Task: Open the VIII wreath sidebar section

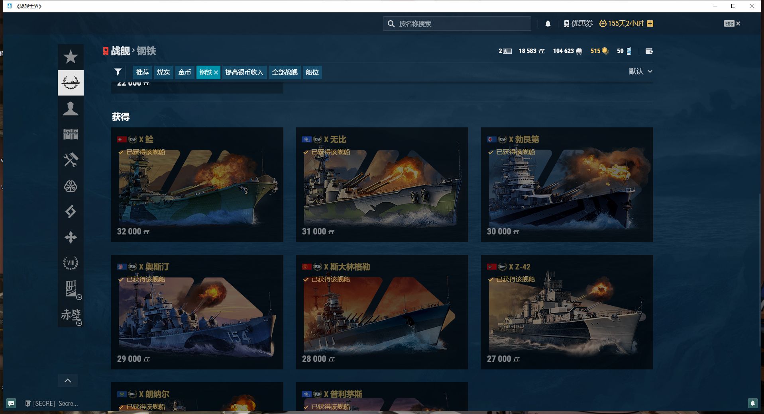Action: click(71, 263)
